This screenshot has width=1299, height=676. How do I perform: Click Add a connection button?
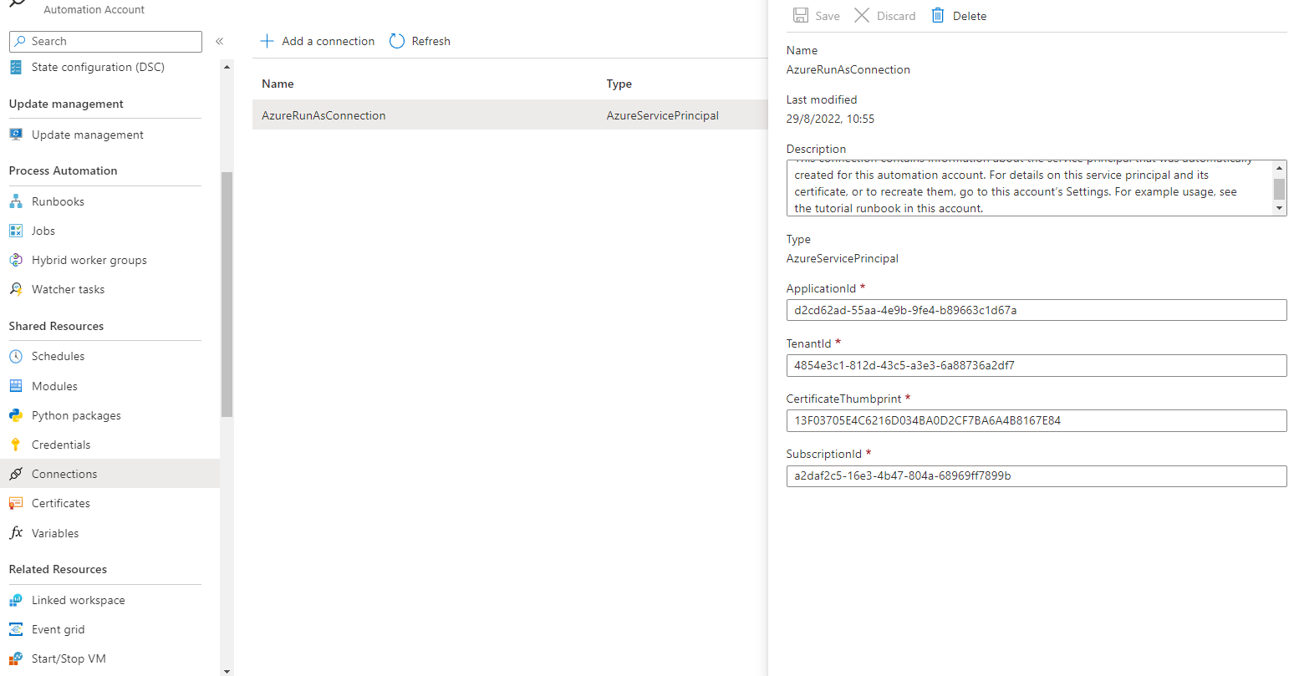[x=318, y=41]
